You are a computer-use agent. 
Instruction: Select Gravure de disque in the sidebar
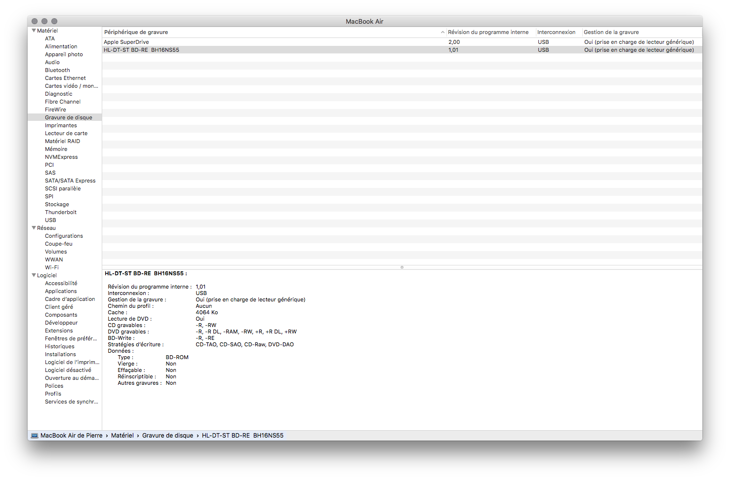(69, 117)
